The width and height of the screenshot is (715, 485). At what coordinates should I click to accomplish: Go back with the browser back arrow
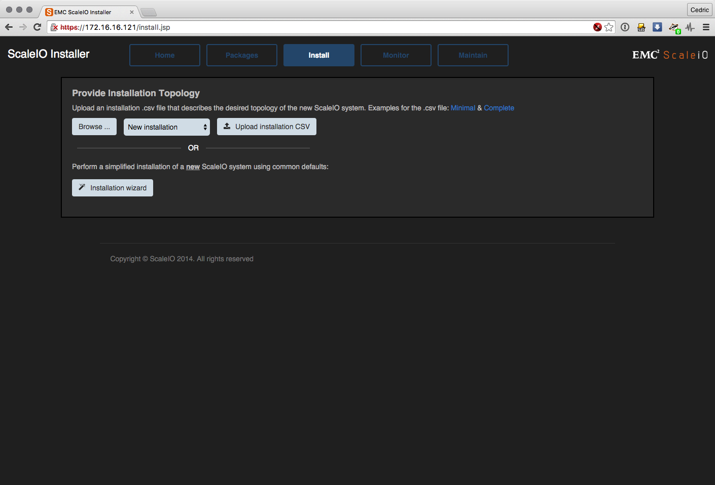click(9, 27)
